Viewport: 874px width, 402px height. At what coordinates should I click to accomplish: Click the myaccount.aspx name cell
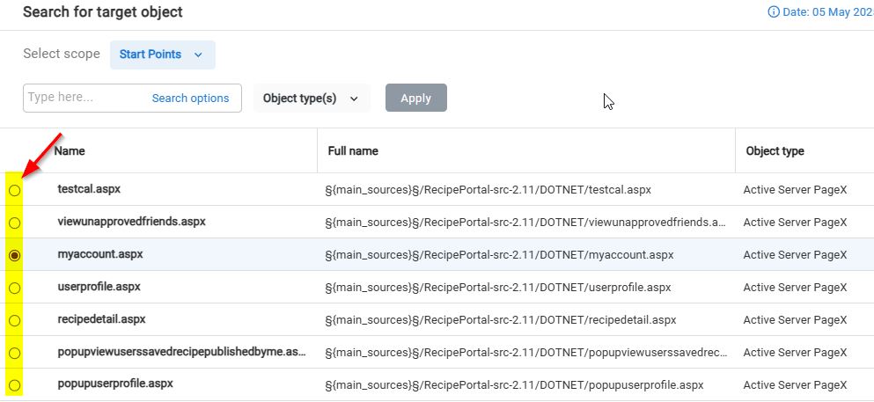[x=99, y=254]
